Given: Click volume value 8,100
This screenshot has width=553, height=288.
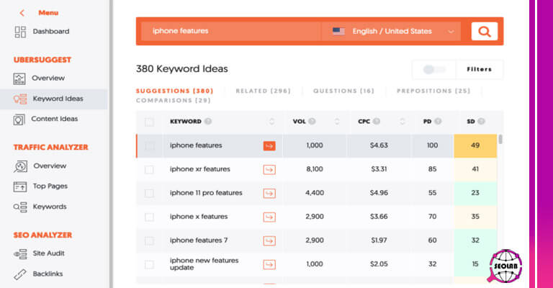Looking at the screenshot, I should 315,169.
